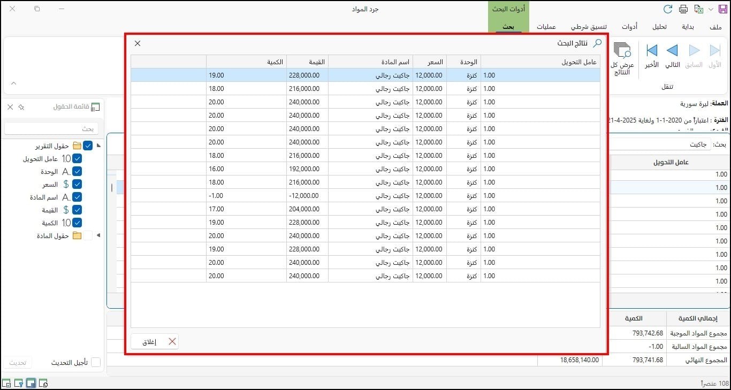Image resolution: width=731 pixels, height=390 pixels.
Task: Sort by اسم المادة column header
Action: point(370,62)
